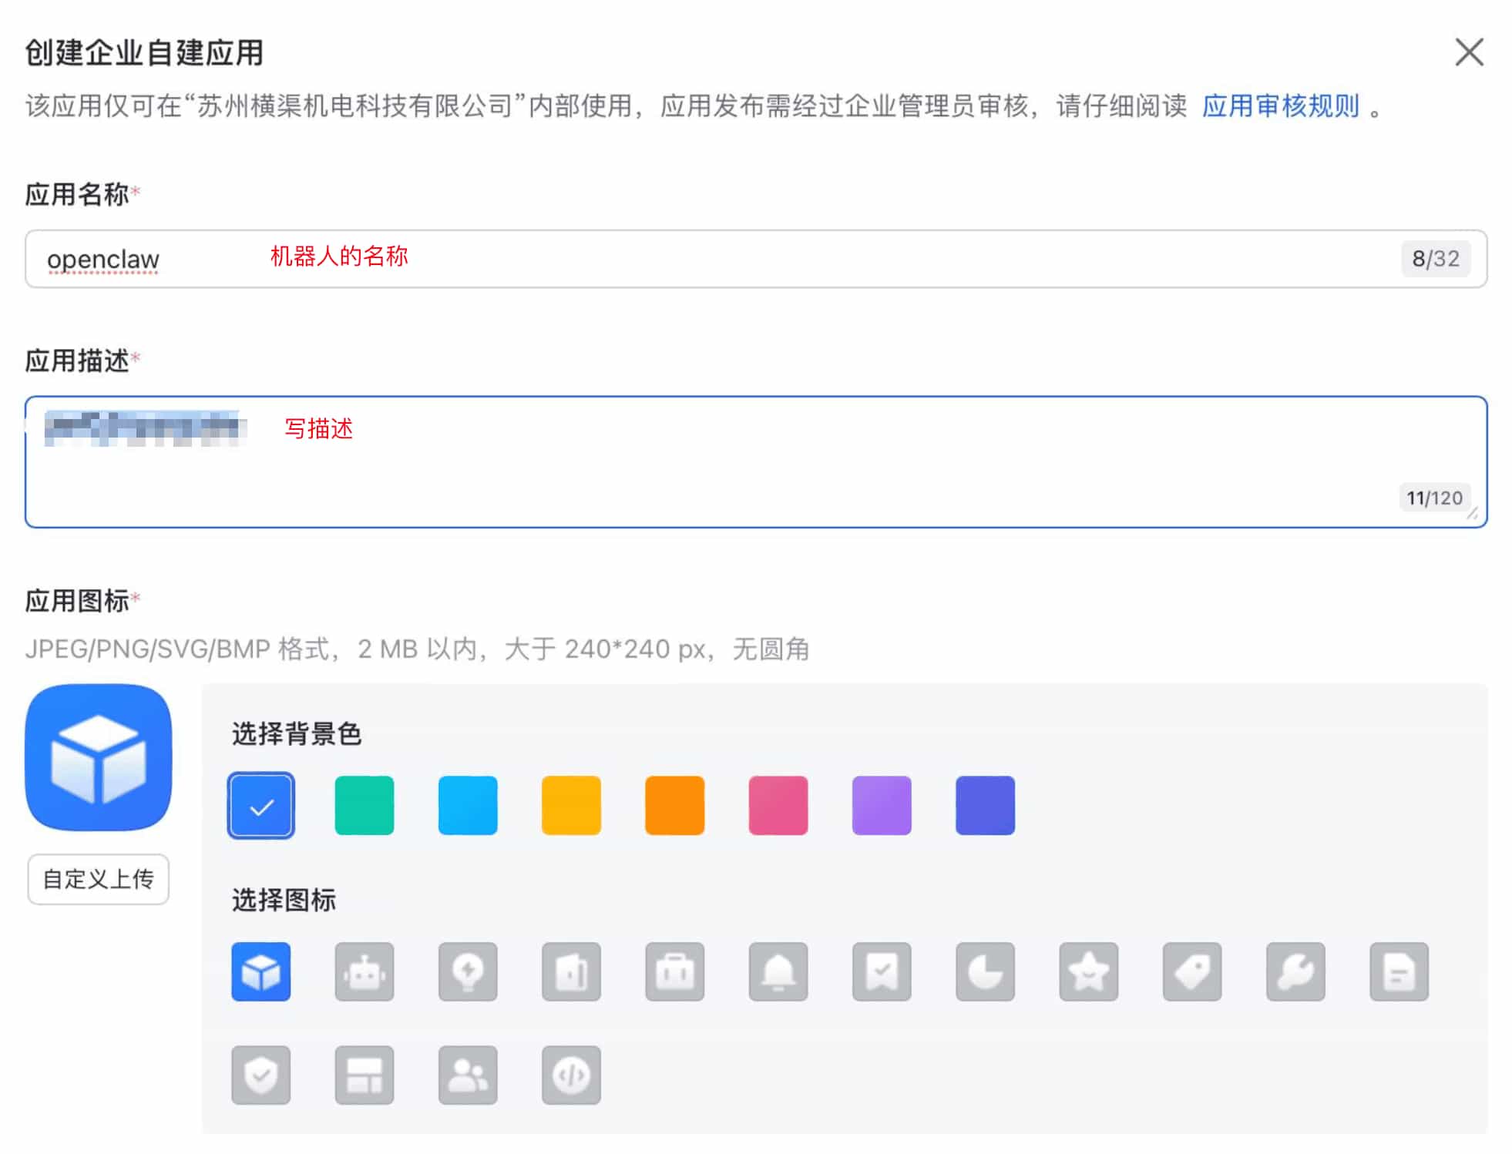Select the bell notification icon

pyautogui.click(x=778, y=971)
